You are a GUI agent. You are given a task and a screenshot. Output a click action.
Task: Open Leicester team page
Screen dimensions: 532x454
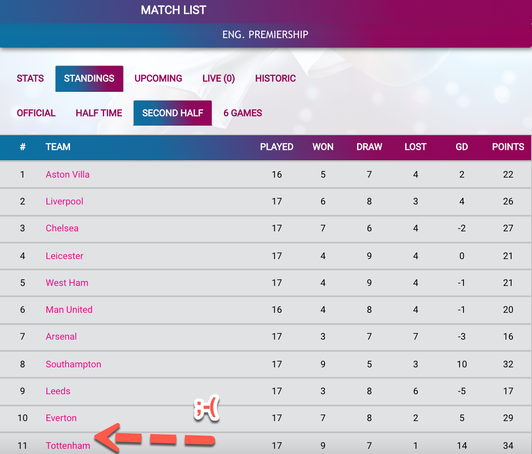[65, 256]
